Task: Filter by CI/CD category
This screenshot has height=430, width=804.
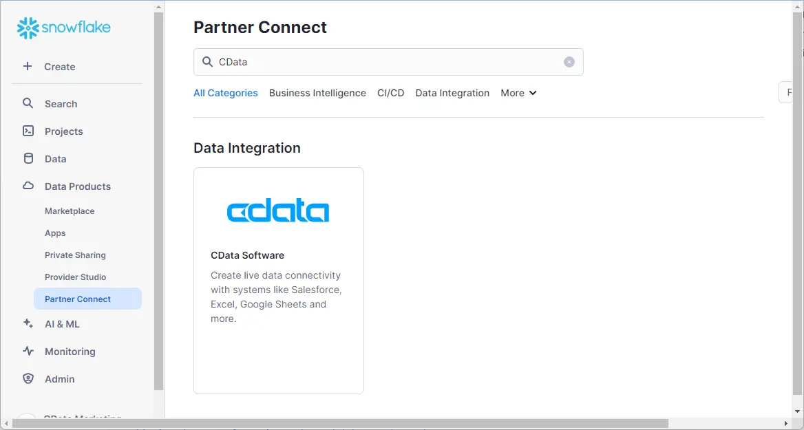Action: click(x=391, y=93)
